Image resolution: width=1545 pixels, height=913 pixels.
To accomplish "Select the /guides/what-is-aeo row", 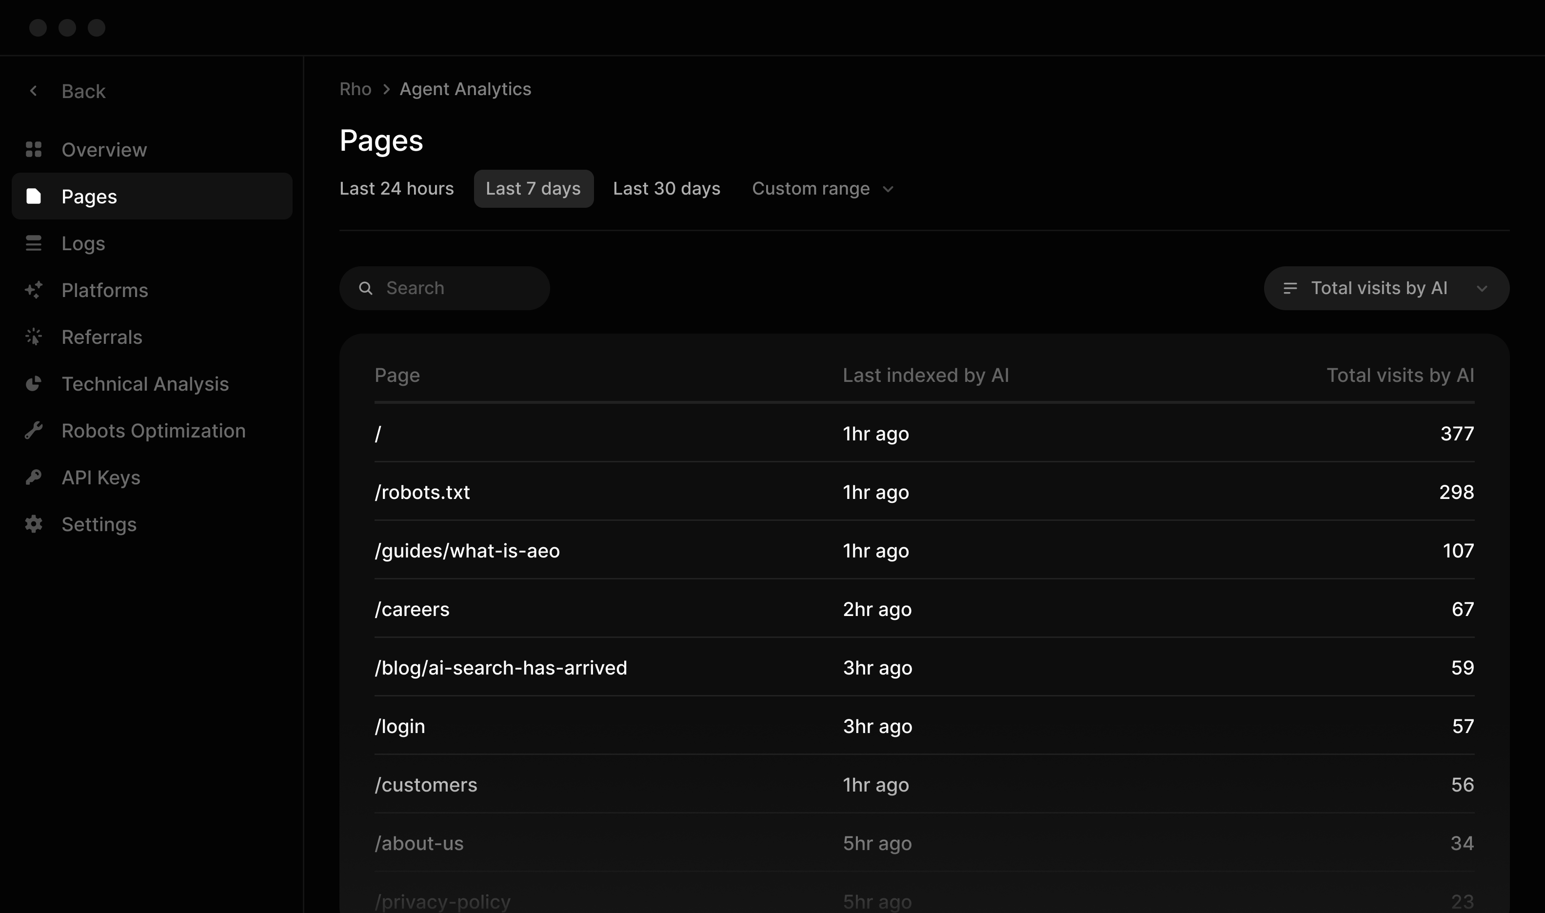I will coord(467,551).
